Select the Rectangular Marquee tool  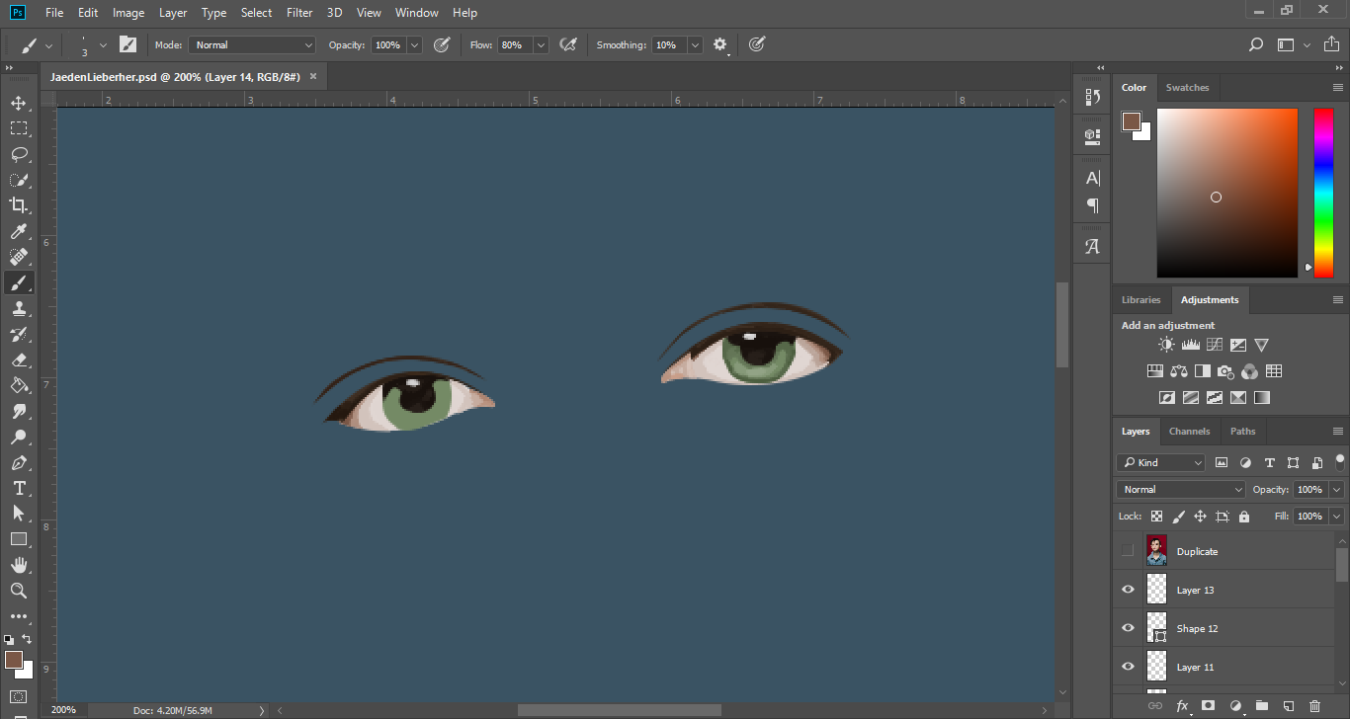click(x=19, y=128)
